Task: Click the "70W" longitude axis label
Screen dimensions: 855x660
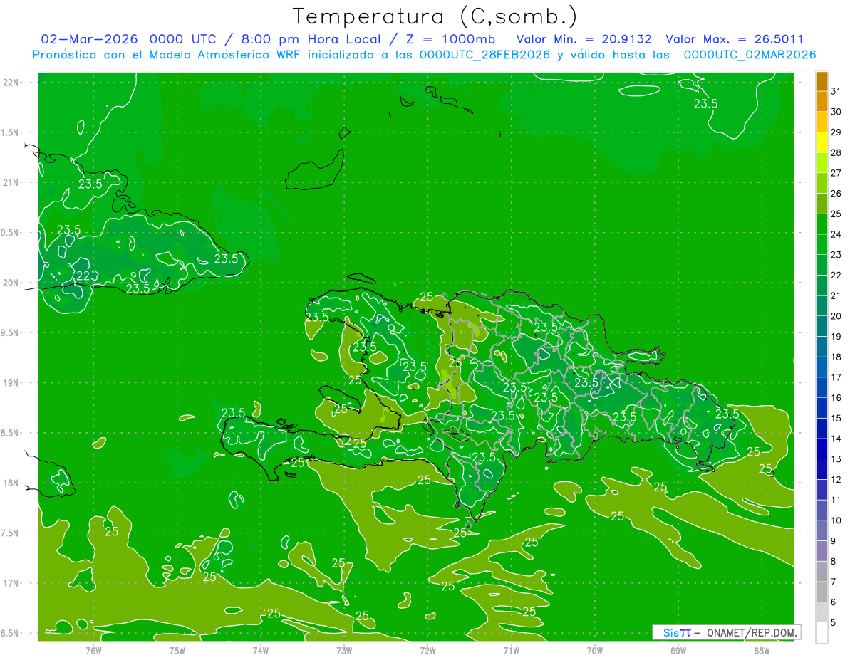Action: 595,650
